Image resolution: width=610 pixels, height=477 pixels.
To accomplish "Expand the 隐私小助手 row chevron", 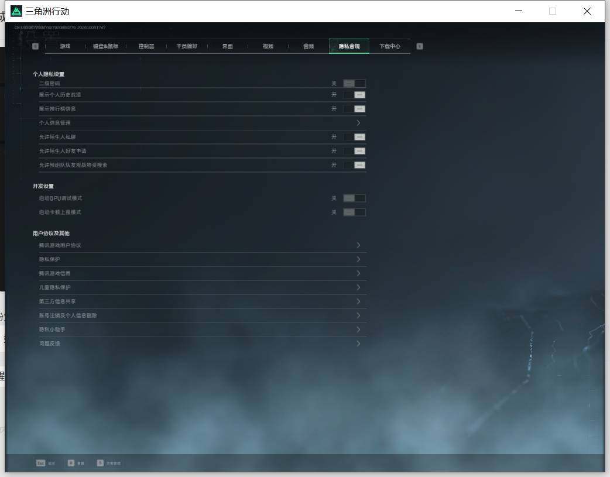I will click(x=358, y=330).
